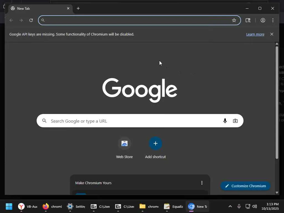Maximize the Chromium window
Screen dimensions: 284x213
pyautogui.click(x=260, y=8)
